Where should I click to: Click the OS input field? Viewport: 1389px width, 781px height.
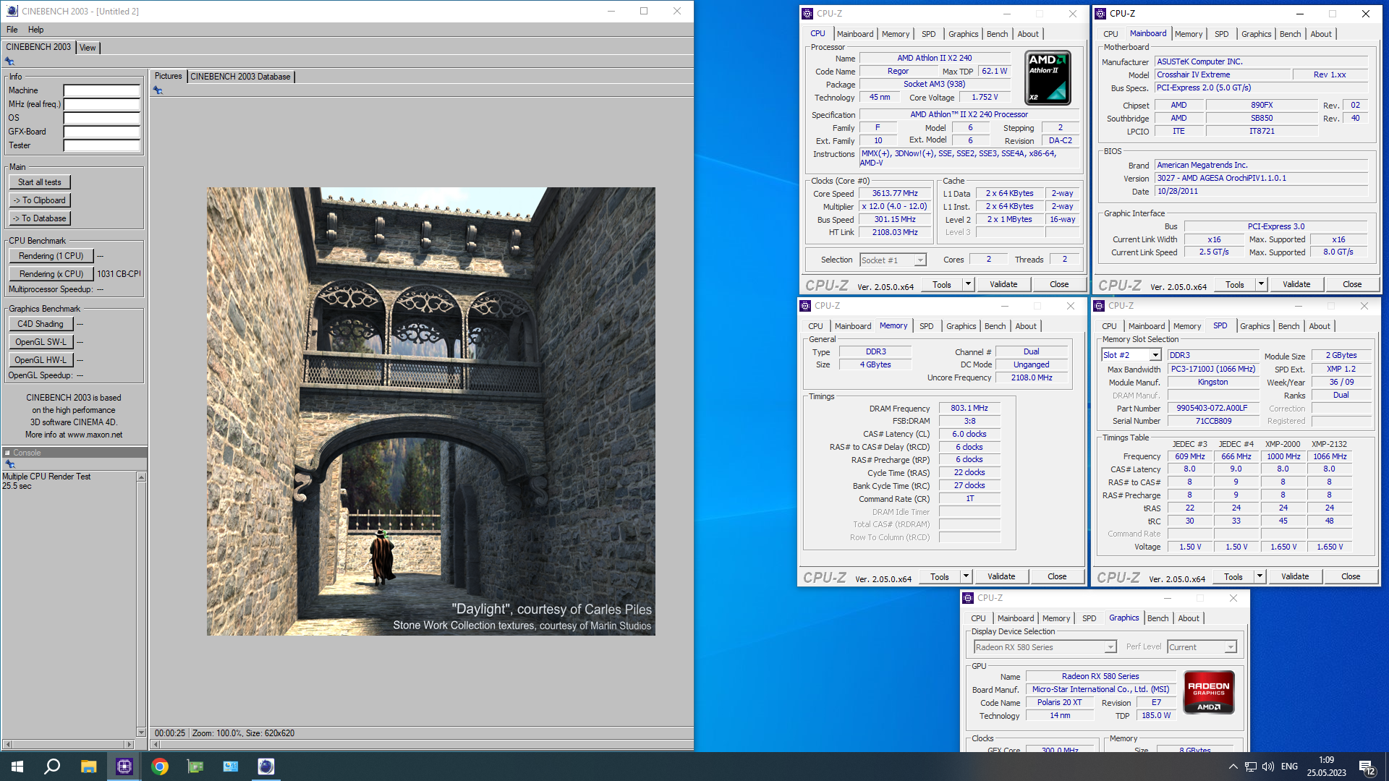[x=101, y=118]
